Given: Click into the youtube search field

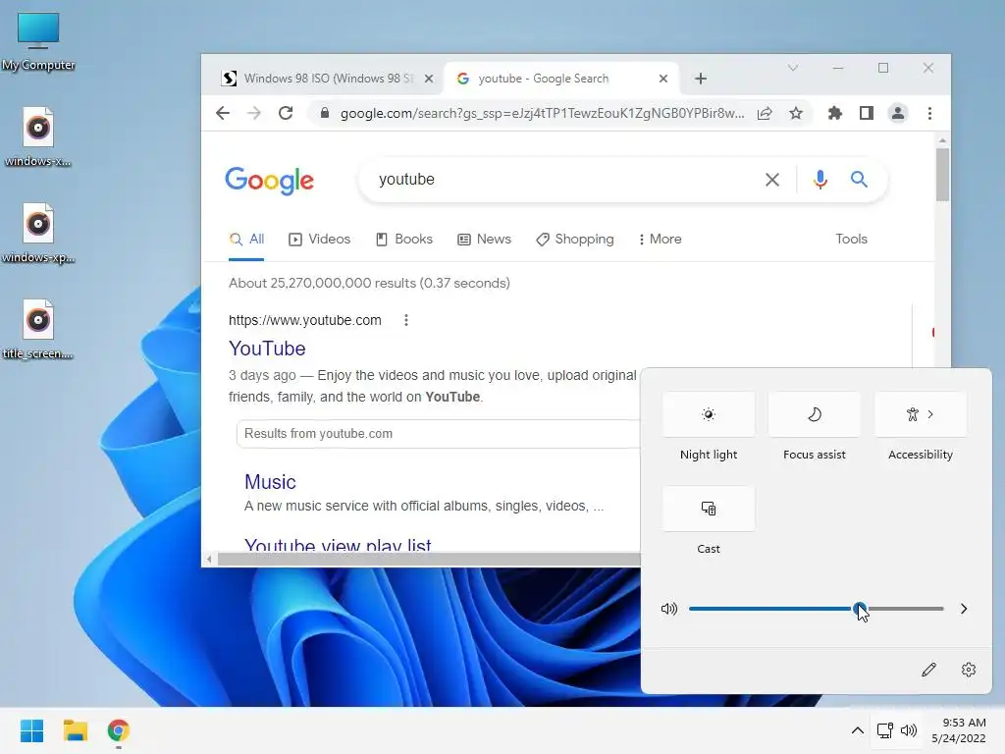Looking at the screenshot, I should coord(564,180).
